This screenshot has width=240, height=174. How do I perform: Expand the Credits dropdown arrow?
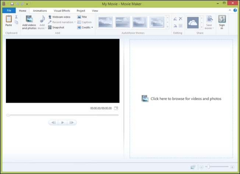92,27
